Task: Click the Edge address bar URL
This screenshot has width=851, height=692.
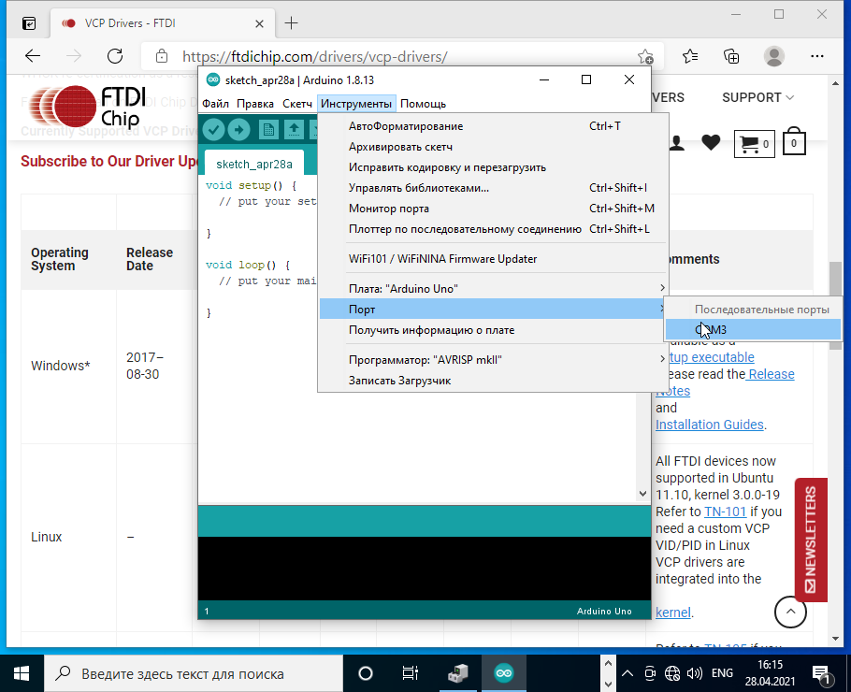Action: [x=315, y=56]
